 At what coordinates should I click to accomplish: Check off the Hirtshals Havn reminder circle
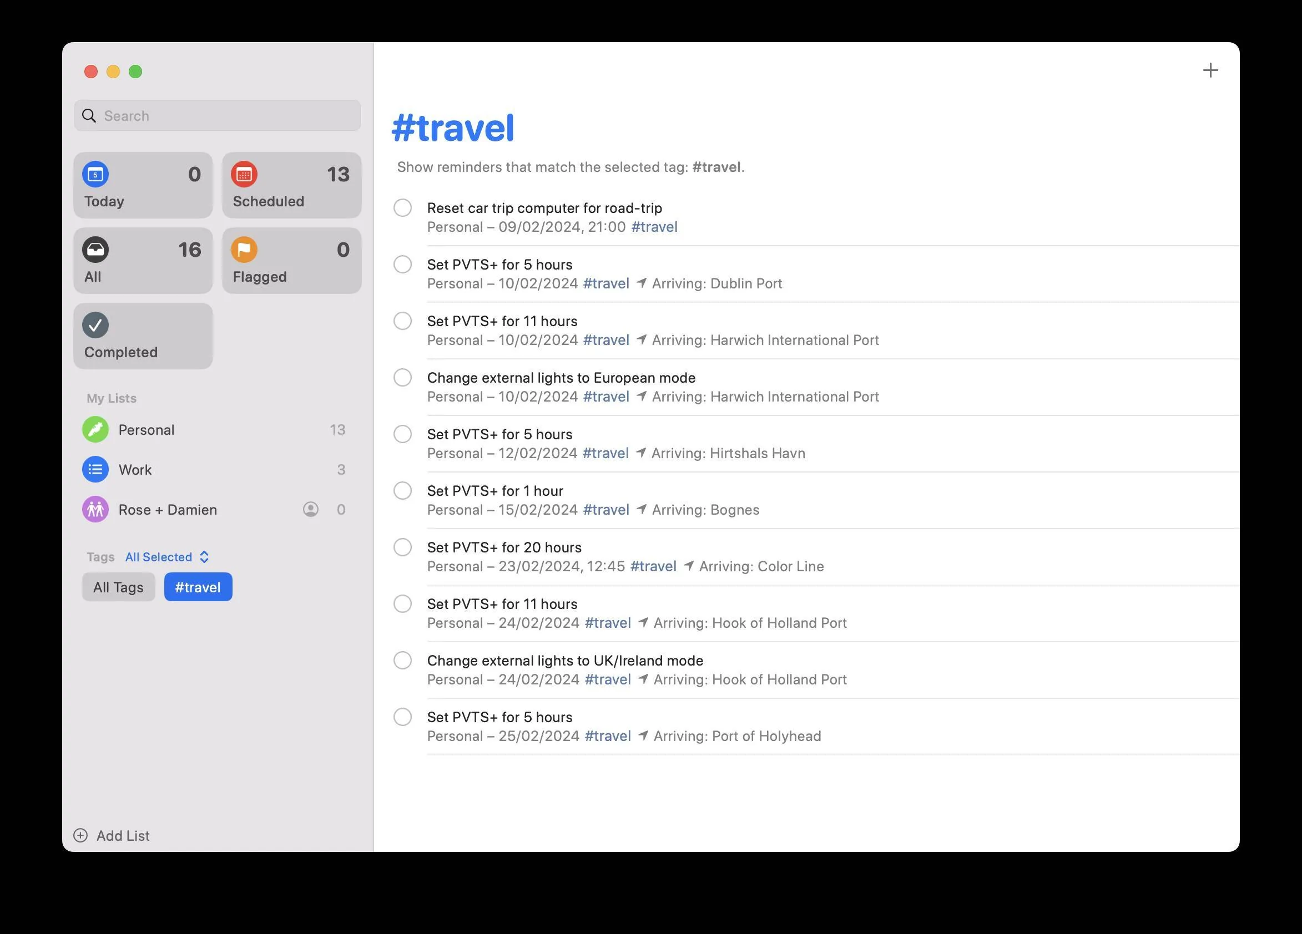[x=402, y=434]
